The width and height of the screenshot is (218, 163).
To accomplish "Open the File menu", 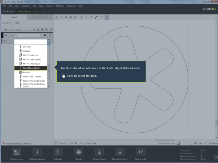I will (x=4, y=6).
